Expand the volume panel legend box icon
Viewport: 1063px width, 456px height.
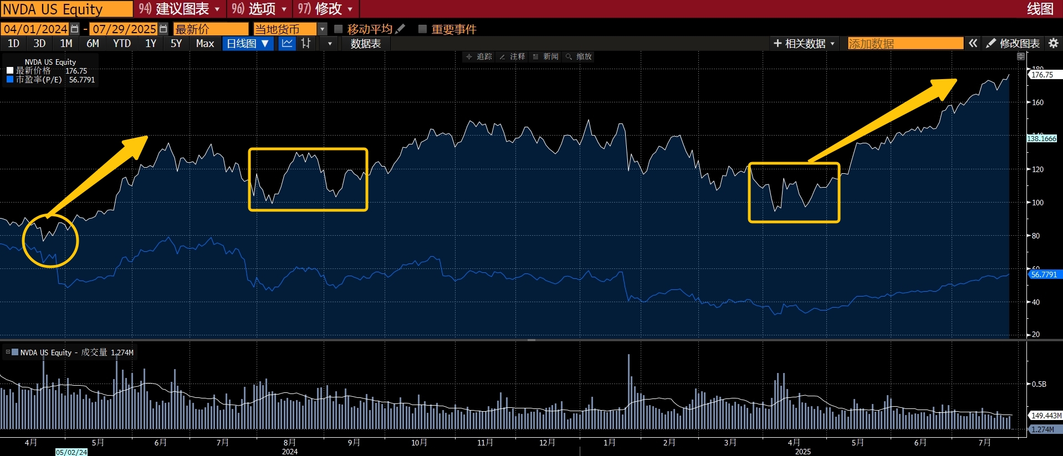pyautogui.click(x=8, y=352)
